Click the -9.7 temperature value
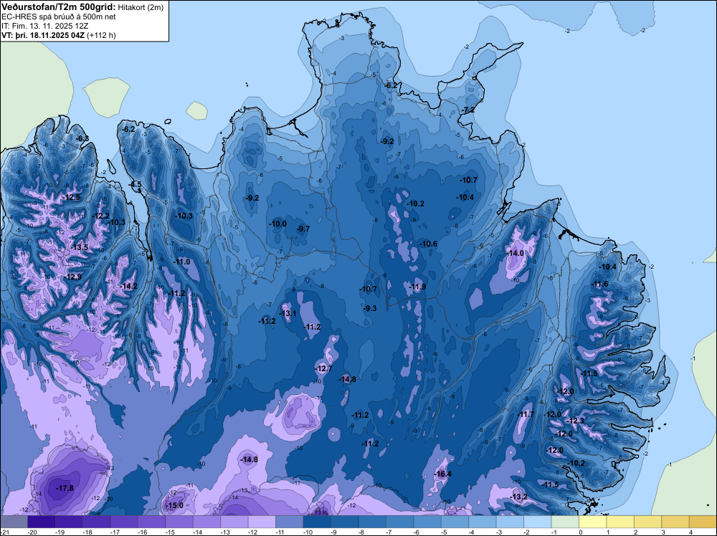 (x=303, y=229)
